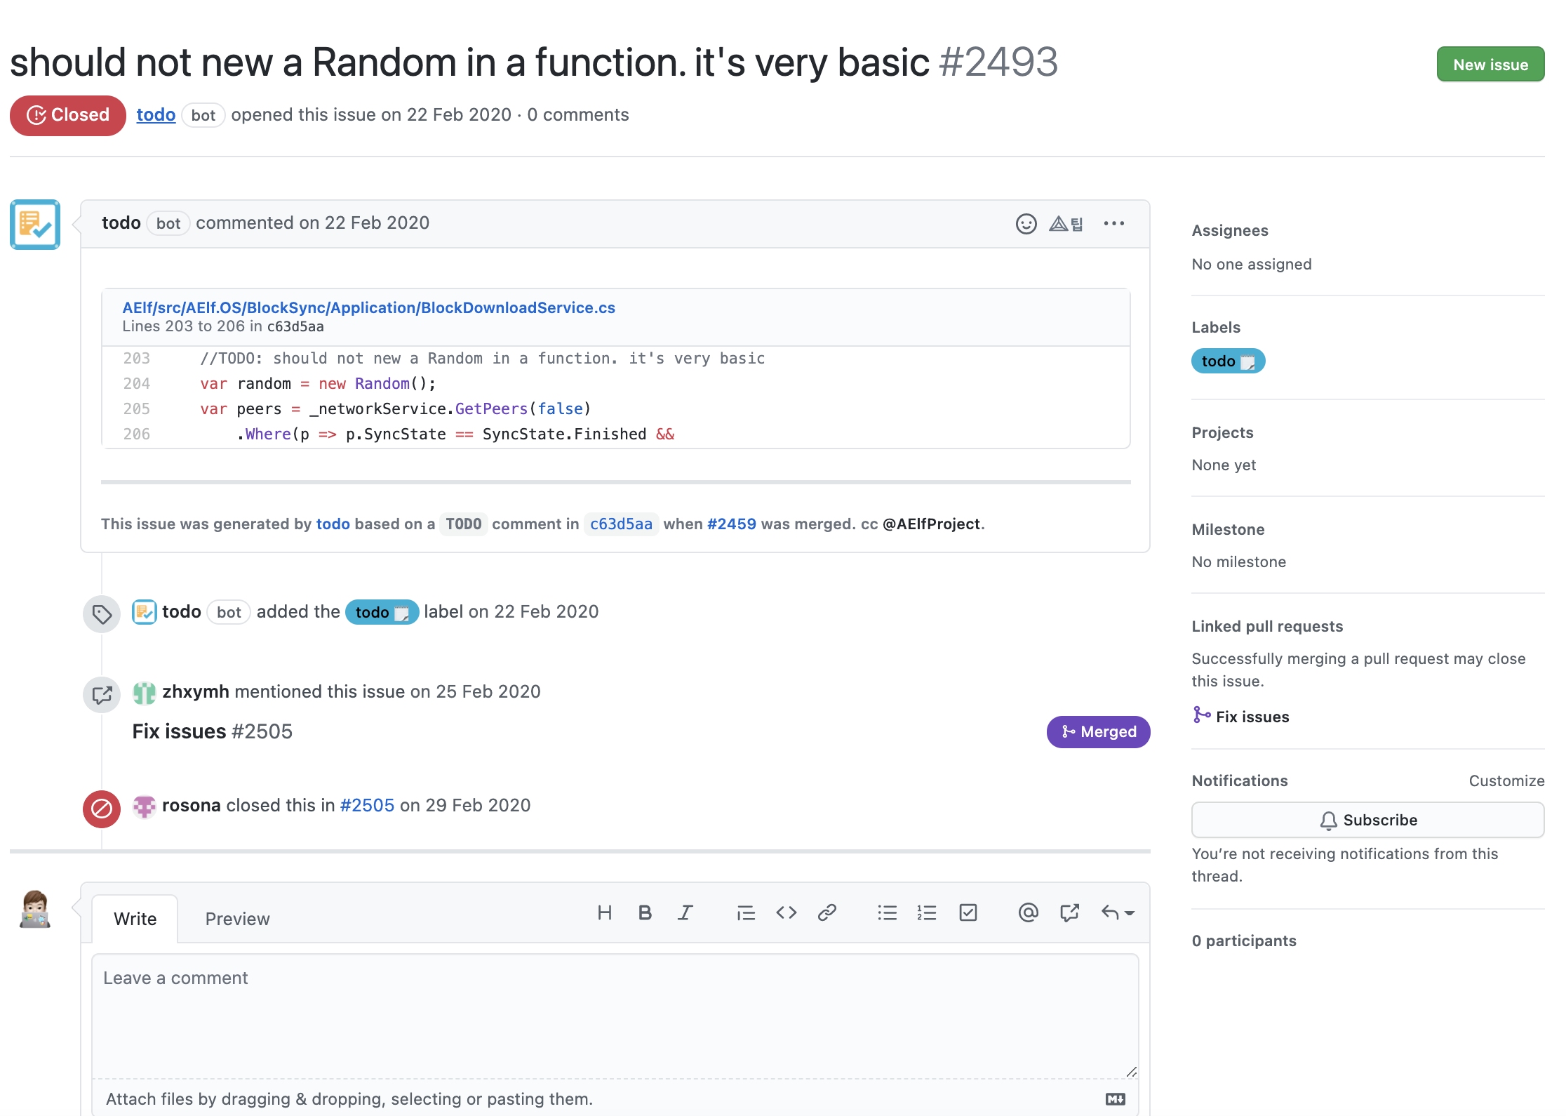Open the saved replies dropdown arrow

pos(1118,912)
